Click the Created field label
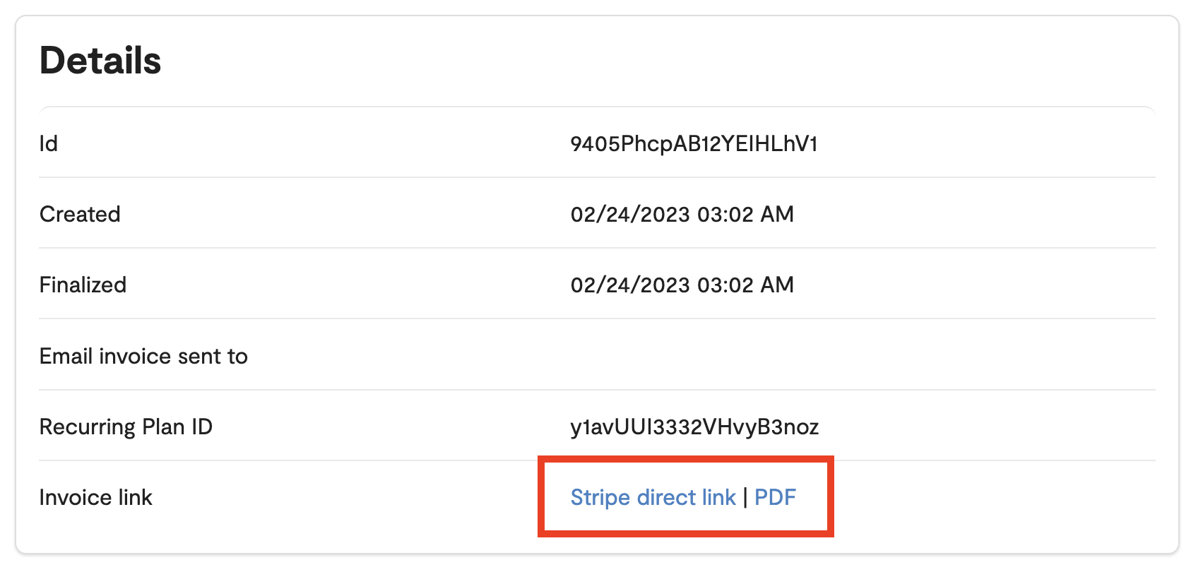Viewport: 1191px width, 572px height. click(x=80, y=214)
